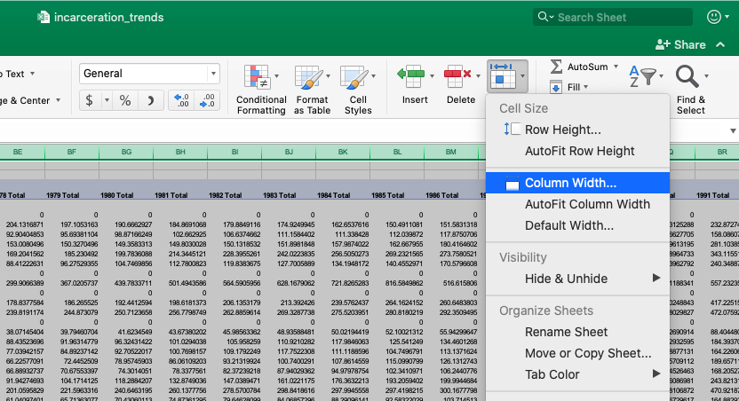Open the Sort & Filter icon
Screen dimensions: 739x401
click(x=642, y=76)
